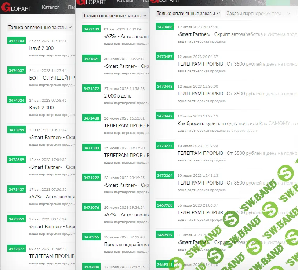Screen dimensions: 298x270
Task: Click the date 27 июля 2023 14:58:23
Action: click(x=124, y=89)
